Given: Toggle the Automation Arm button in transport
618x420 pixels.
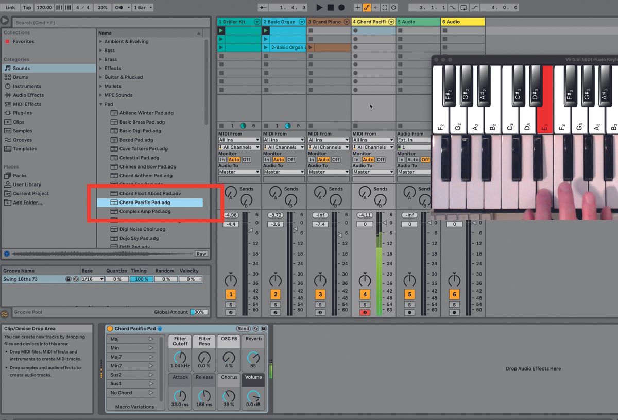Looking at the screenshot, I should [x=367, y=8].
